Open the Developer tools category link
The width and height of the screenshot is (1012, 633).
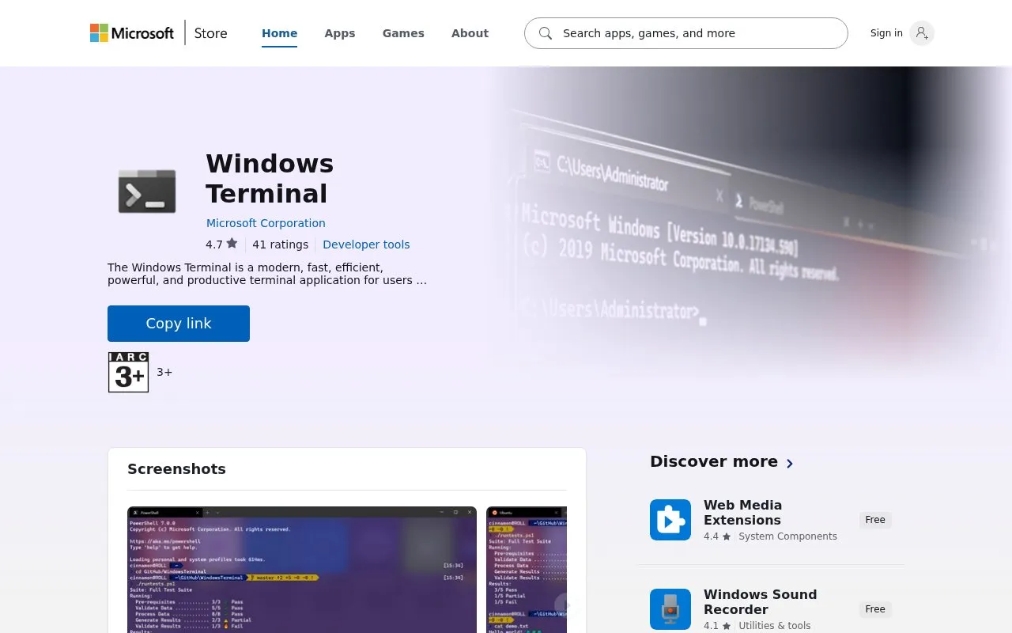[366, 244]
